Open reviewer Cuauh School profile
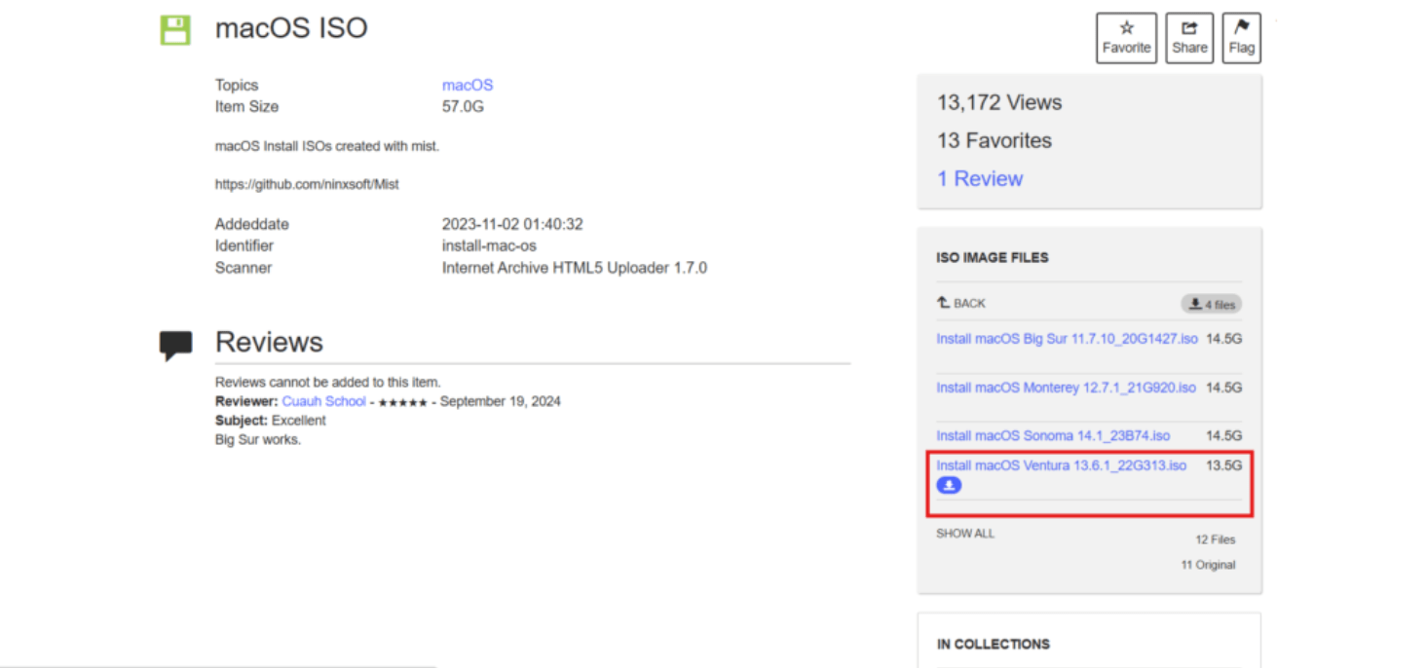Screen dimensions: 1426x668 pos(323,401)
